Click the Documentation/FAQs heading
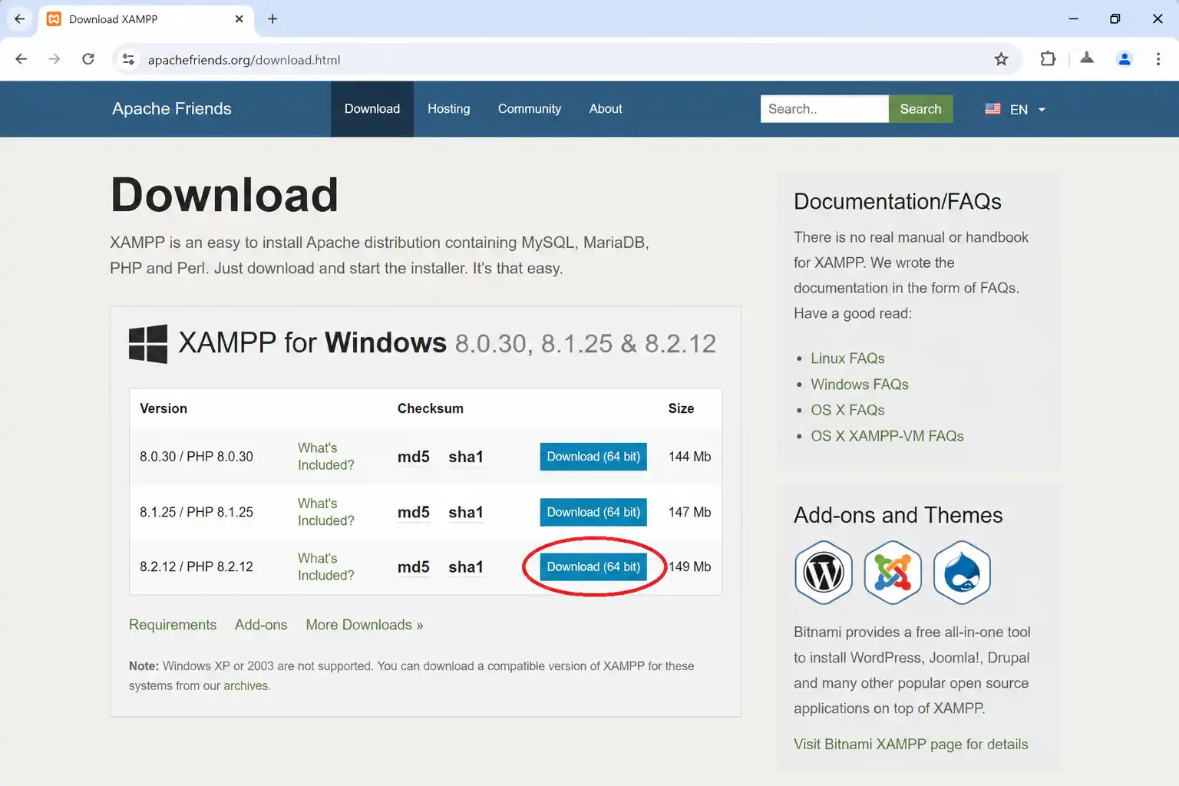The image size is (1179, 786). click(897, 201)
